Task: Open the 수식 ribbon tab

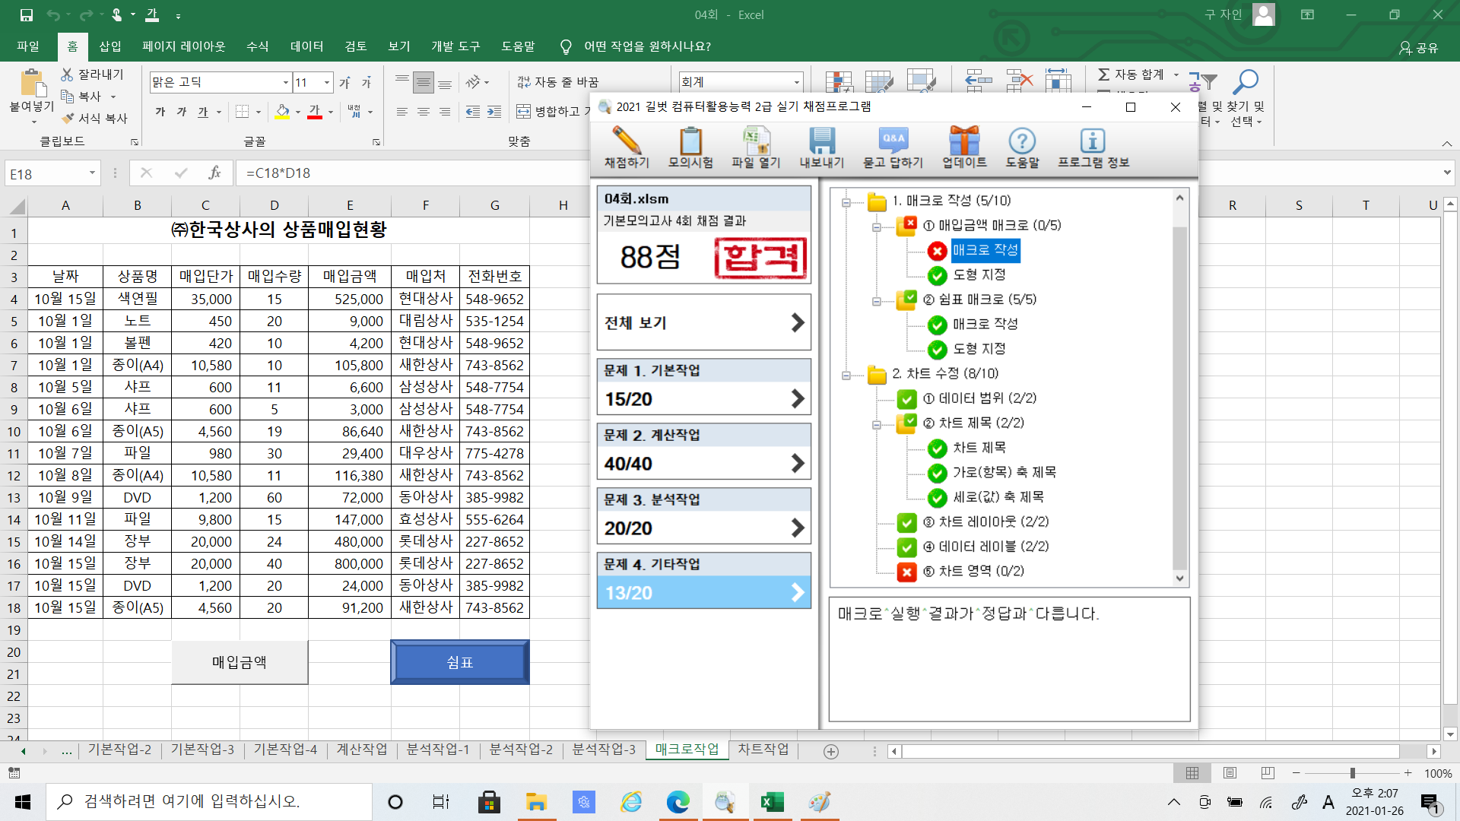Action: tap(258, 46)
